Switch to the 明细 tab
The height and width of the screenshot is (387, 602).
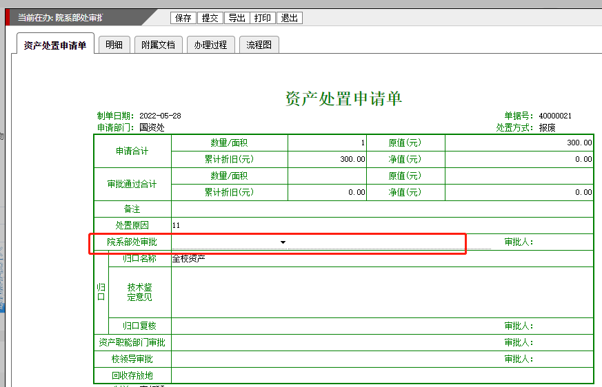(114, 45)
